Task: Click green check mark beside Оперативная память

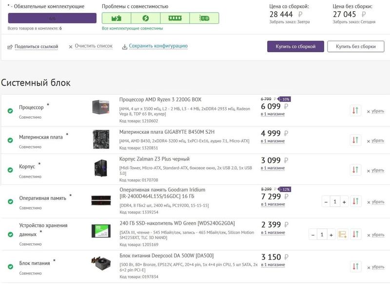Action: [x=10, y=201]
